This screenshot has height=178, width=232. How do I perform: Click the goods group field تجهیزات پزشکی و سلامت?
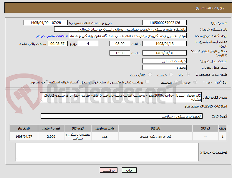tap(122, 116)
